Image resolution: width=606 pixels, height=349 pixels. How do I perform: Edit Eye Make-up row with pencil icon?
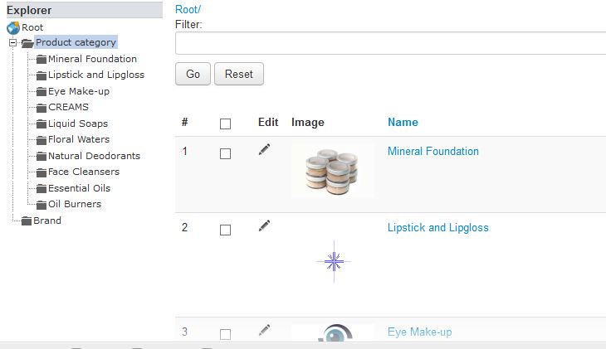pyautogui.click(x=264, y=330)
